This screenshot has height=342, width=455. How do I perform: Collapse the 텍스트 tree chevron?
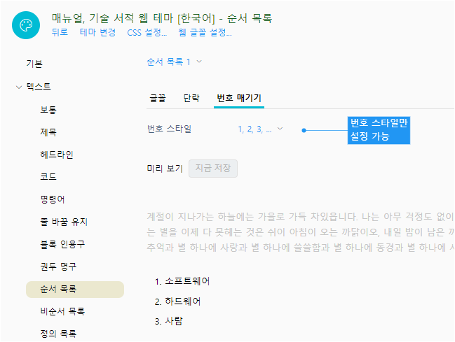[19, 87]
